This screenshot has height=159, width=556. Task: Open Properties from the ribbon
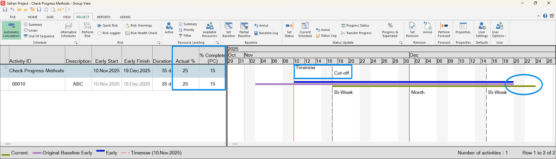pos(463,28)
